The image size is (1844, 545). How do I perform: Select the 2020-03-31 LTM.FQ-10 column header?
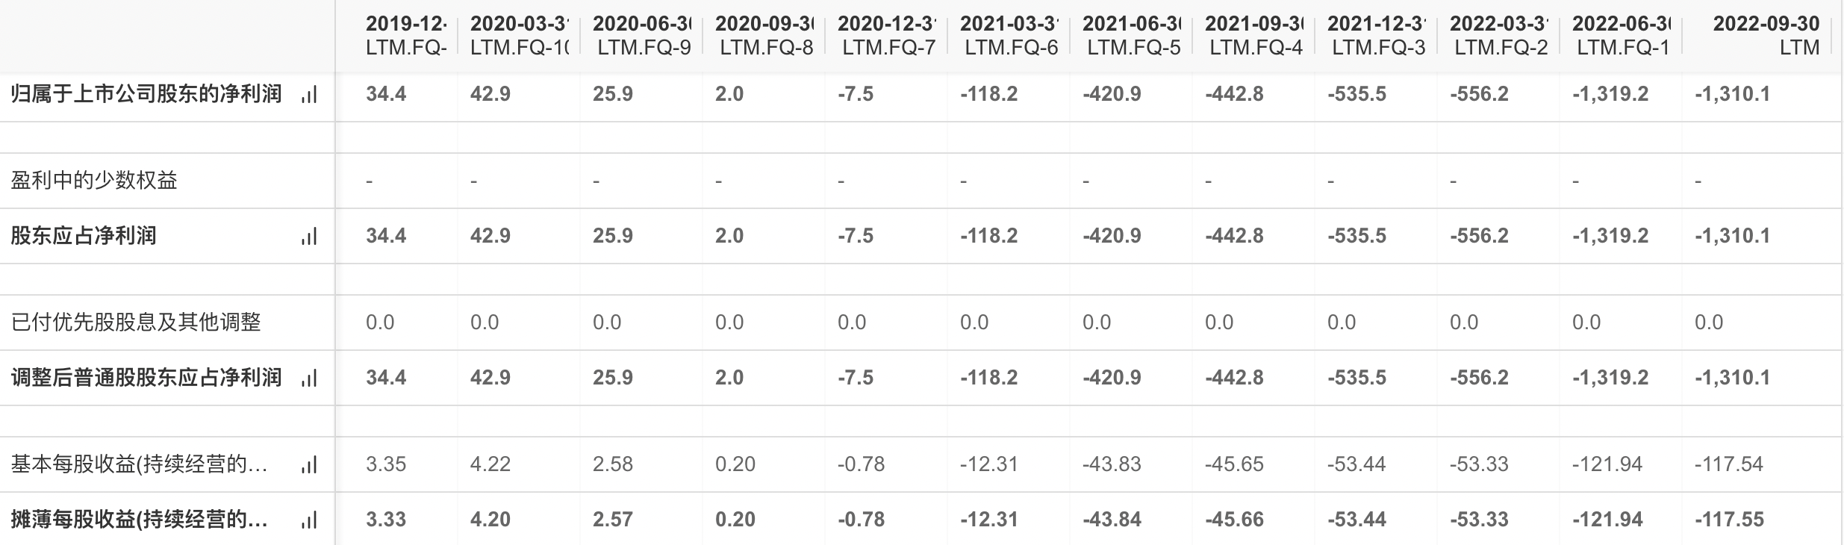tap(519, 35)
